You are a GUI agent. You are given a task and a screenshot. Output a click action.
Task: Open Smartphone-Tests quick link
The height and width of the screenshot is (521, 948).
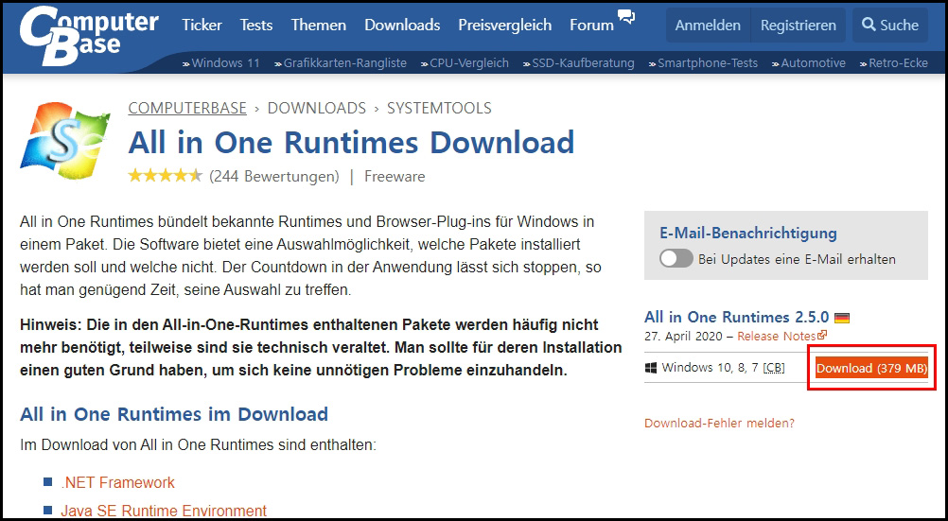coord(708,62)
